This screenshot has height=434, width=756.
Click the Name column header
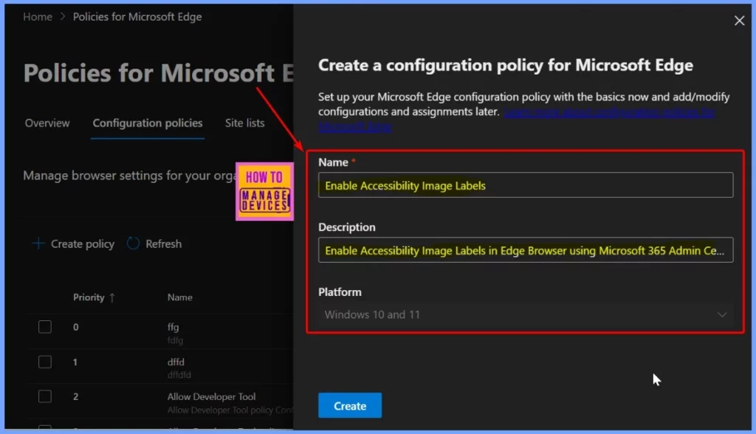(x=180, y=297)
